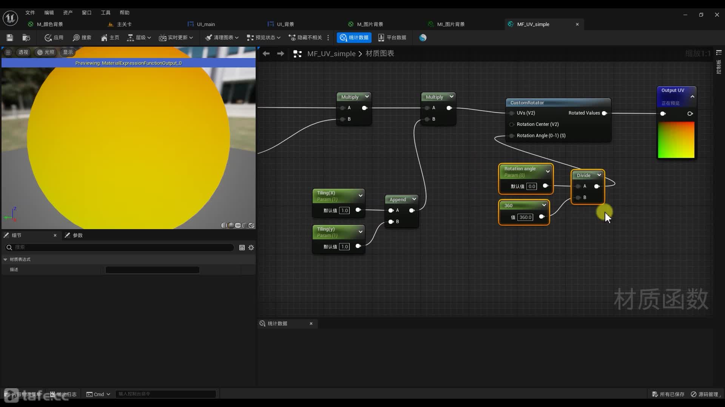This screenshot has height=407, width=725.
Task: Collapse the first Multiply node chevron
Action: (367, 97)
